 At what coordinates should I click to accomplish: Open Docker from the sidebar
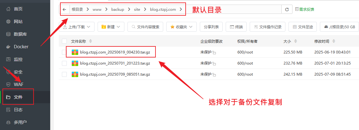tap(21, 47)
